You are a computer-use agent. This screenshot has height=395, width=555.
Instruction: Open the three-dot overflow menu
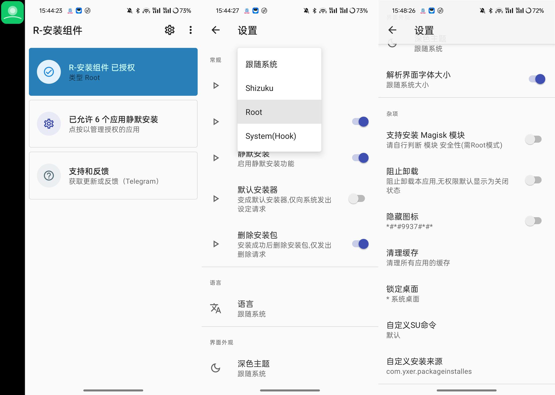[190, 30]
